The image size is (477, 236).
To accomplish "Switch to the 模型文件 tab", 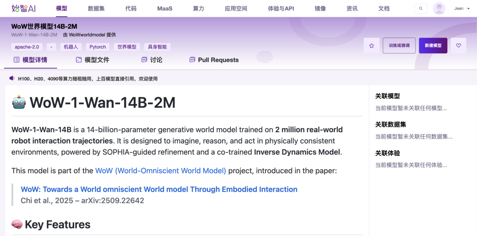I will (92, 60).
